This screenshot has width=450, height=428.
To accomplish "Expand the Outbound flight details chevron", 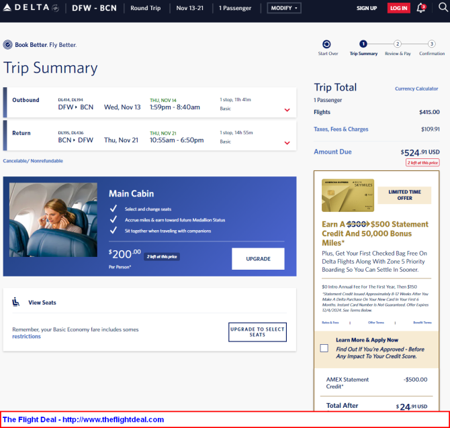I will point(287,110).
